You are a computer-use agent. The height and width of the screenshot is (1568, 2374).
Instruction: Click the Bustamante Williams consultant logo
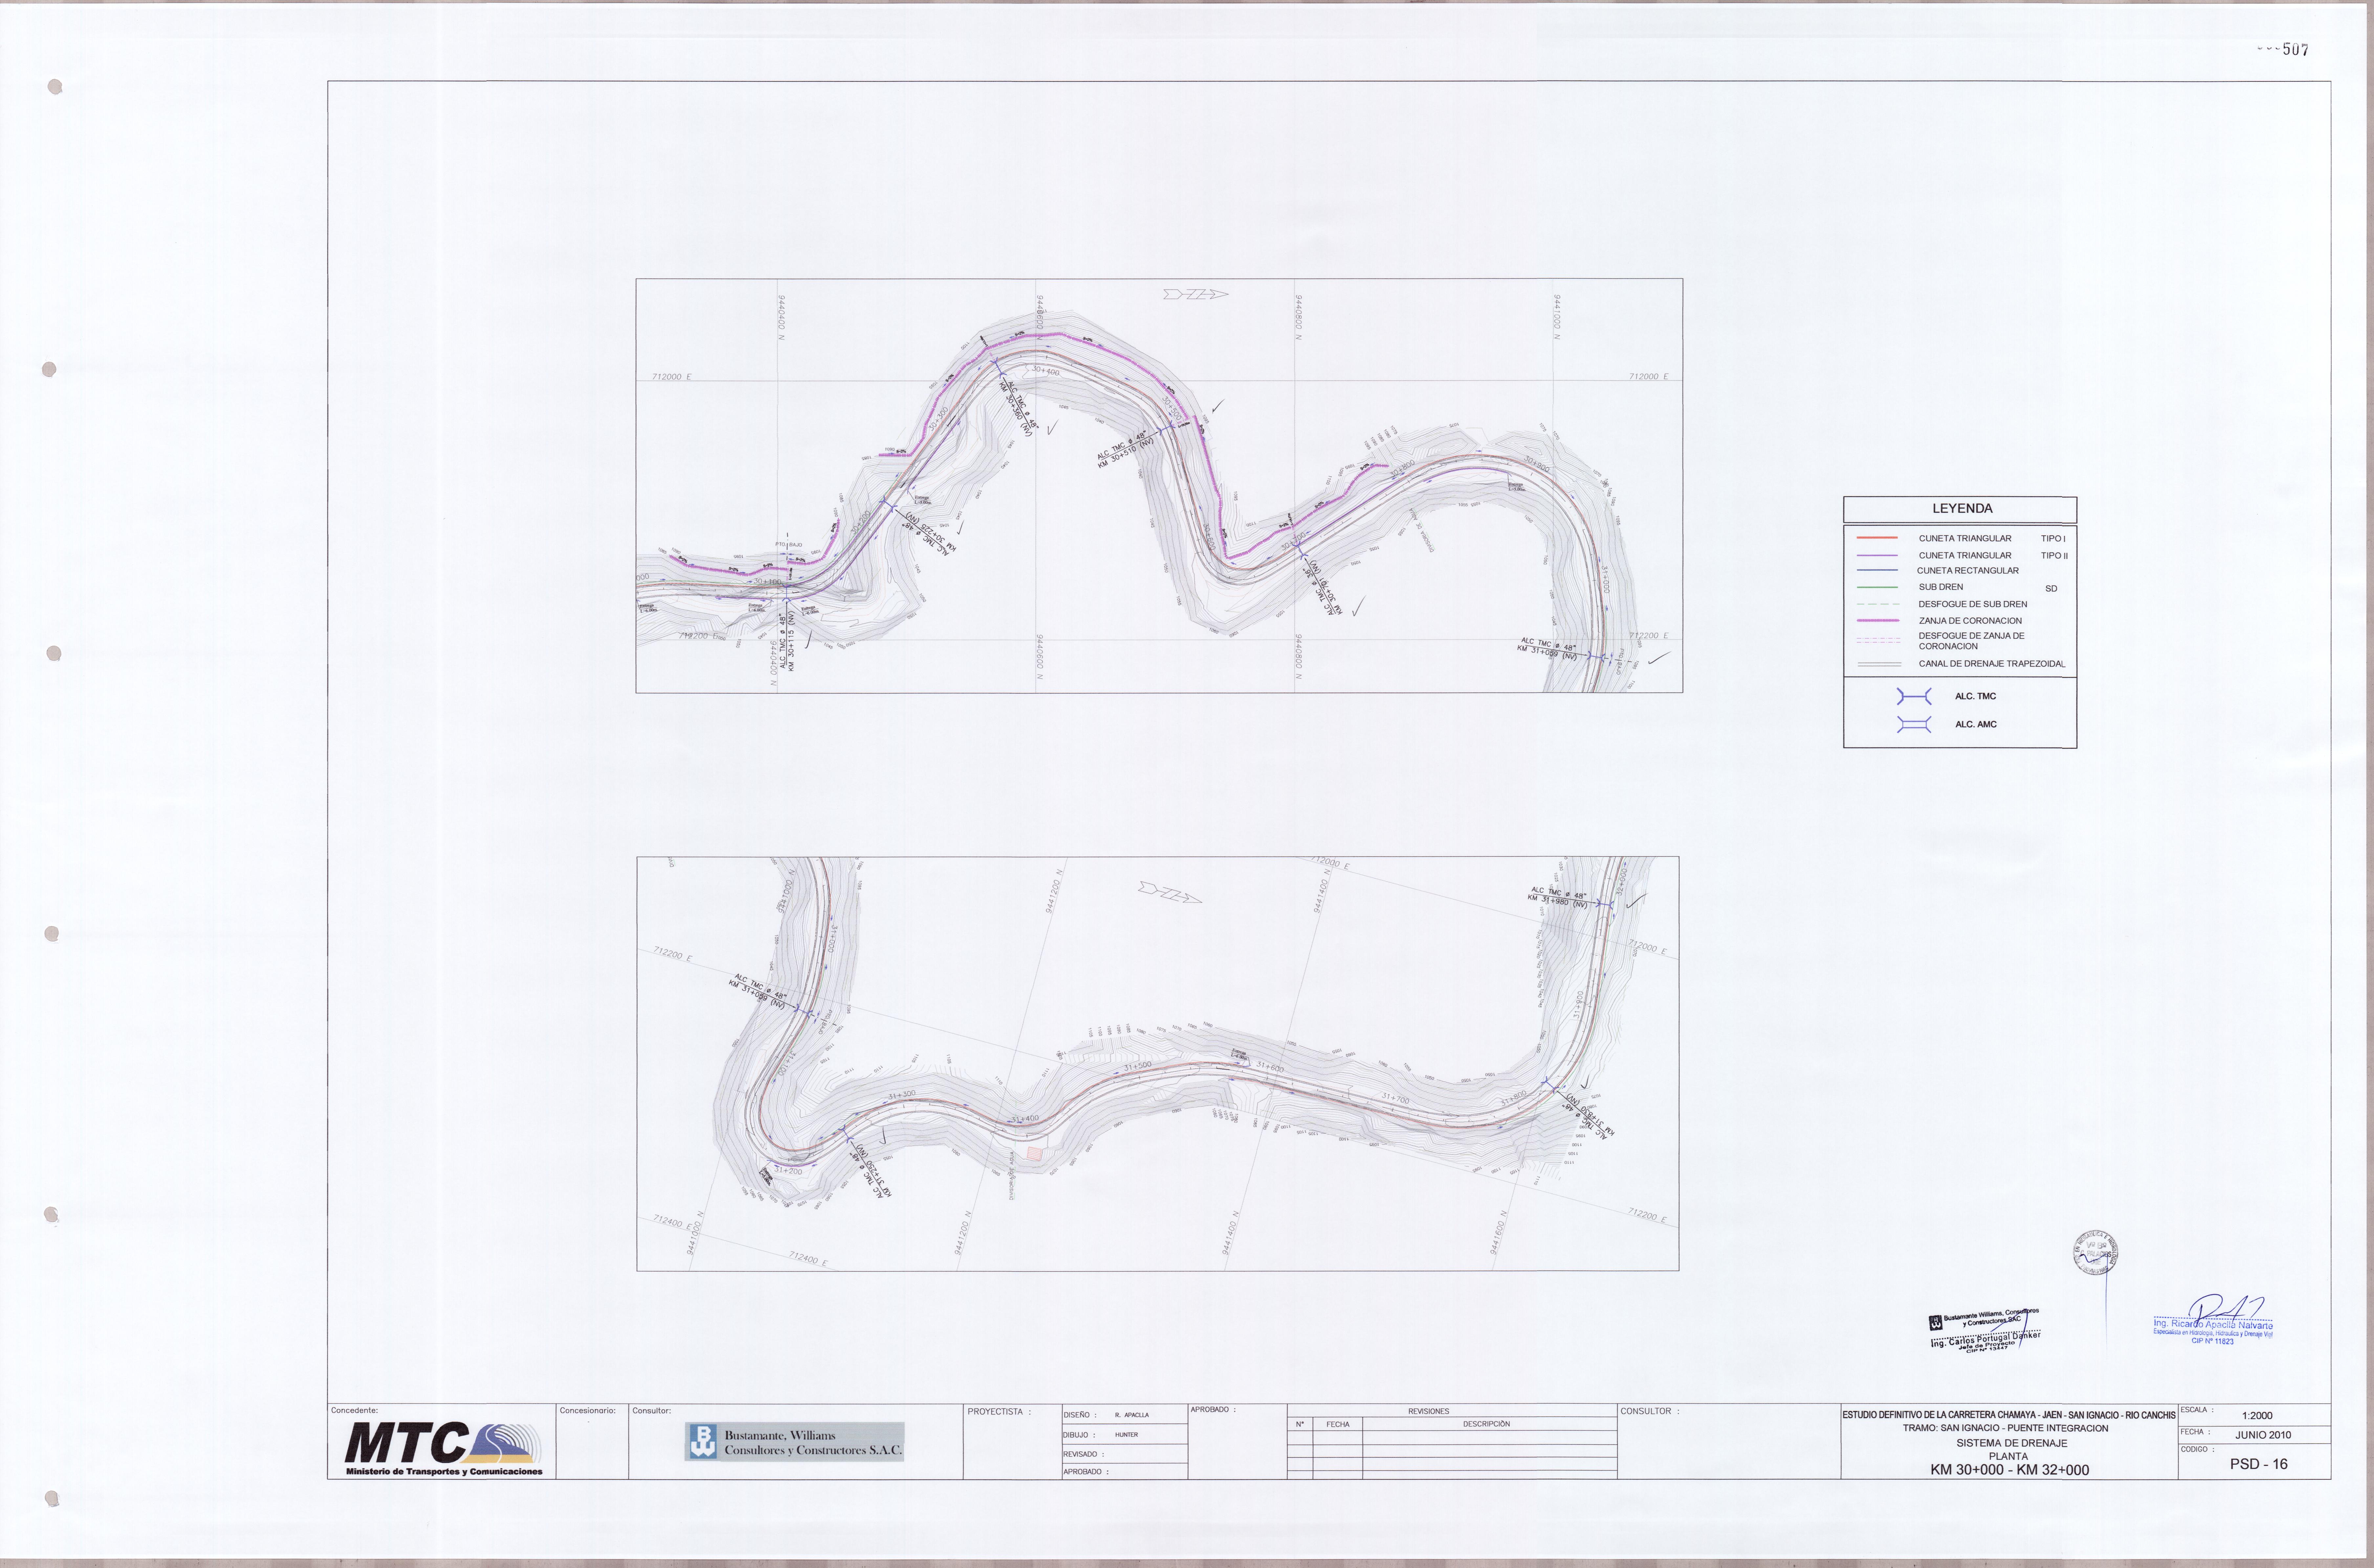click(794, 1442)
